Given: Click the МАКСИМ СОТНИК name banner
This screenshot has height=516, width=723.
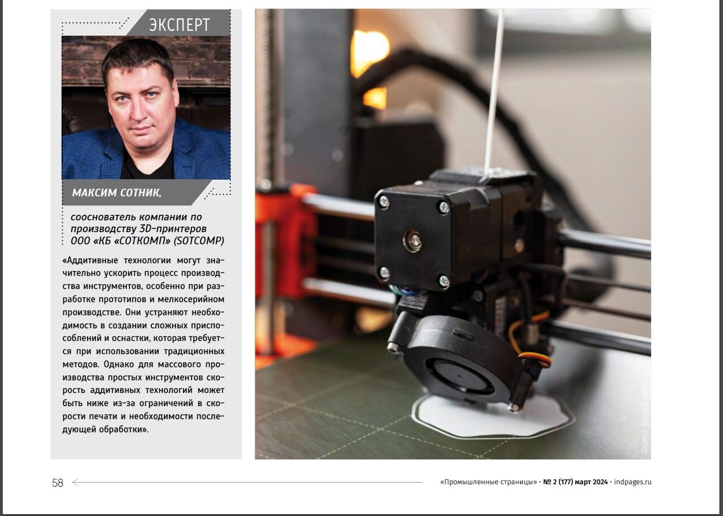Looking at the screenshot, I should [117, 193].
